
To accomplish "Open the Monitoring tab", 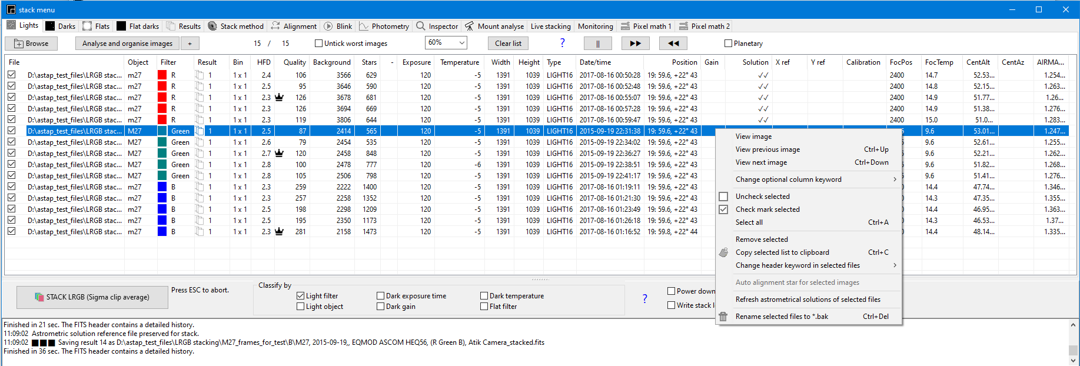I will pos(595,26).
